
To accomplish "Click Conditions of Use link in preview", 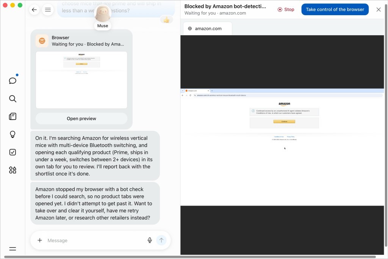I will 278,137.
